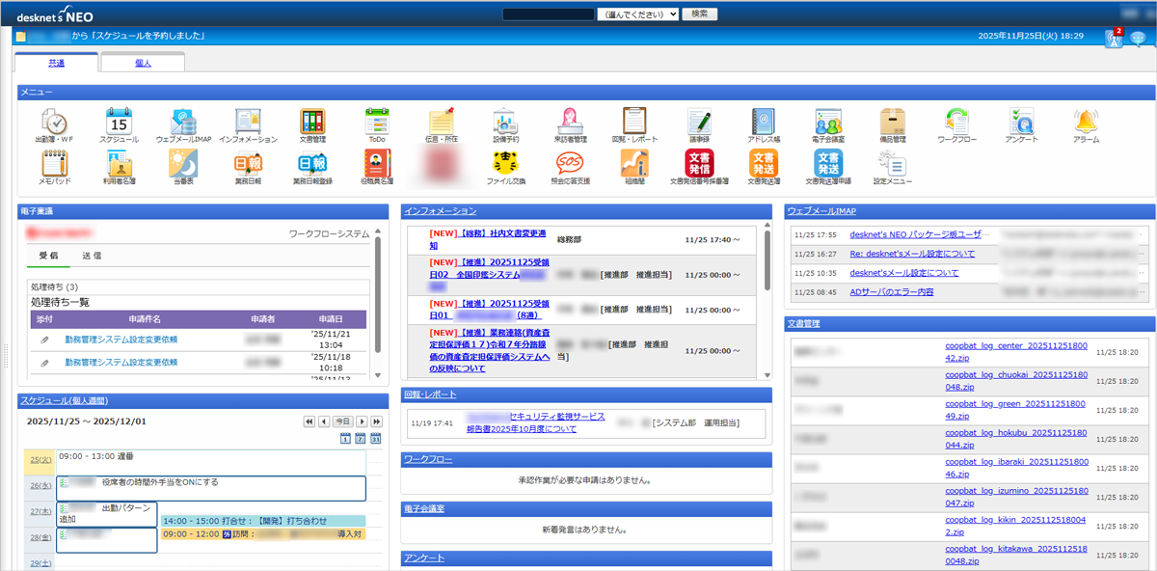Switch schedule to monthly view icon
The height and width of the screenshot is (571, 1157).
(x=376, y=439)
